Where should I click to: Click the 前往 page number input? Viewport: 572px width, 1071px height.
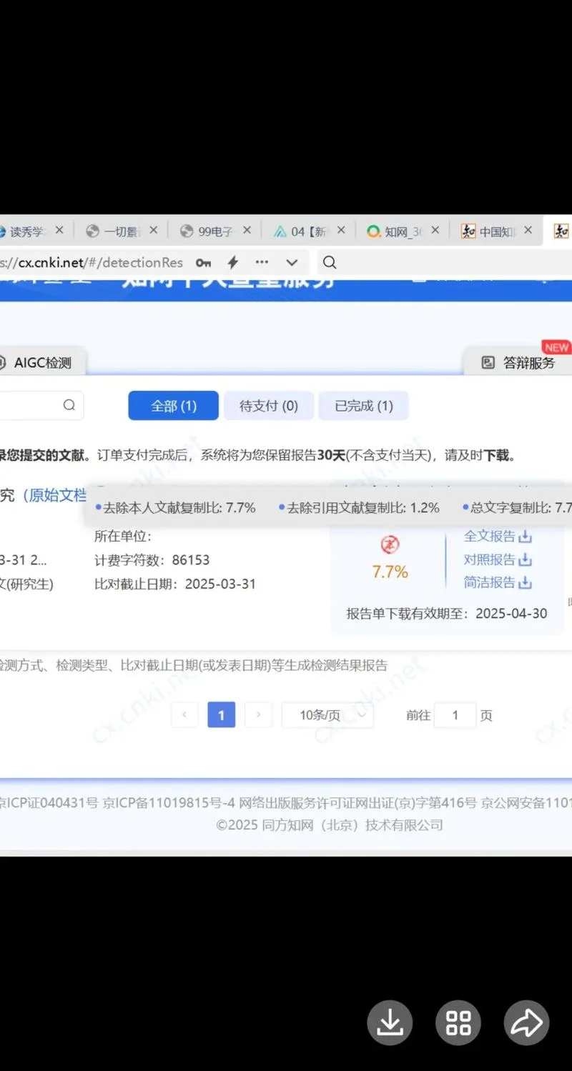click(x=455, y=714)
